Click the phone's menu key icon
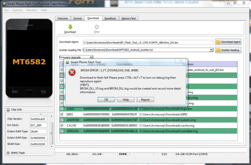This screenshot has height=165, width=251. pyautogui.click(x=15, y=92)
